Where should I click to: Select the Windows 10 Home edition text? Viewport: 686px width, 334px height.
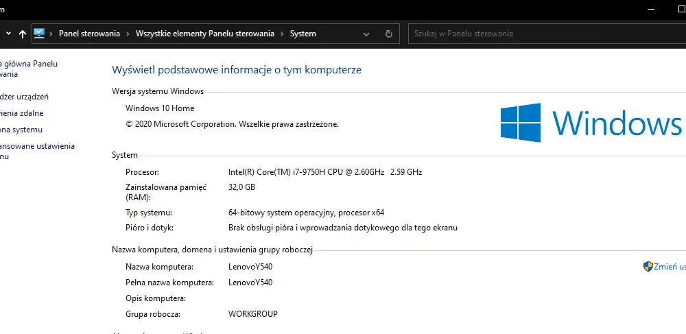coord(160,108)
